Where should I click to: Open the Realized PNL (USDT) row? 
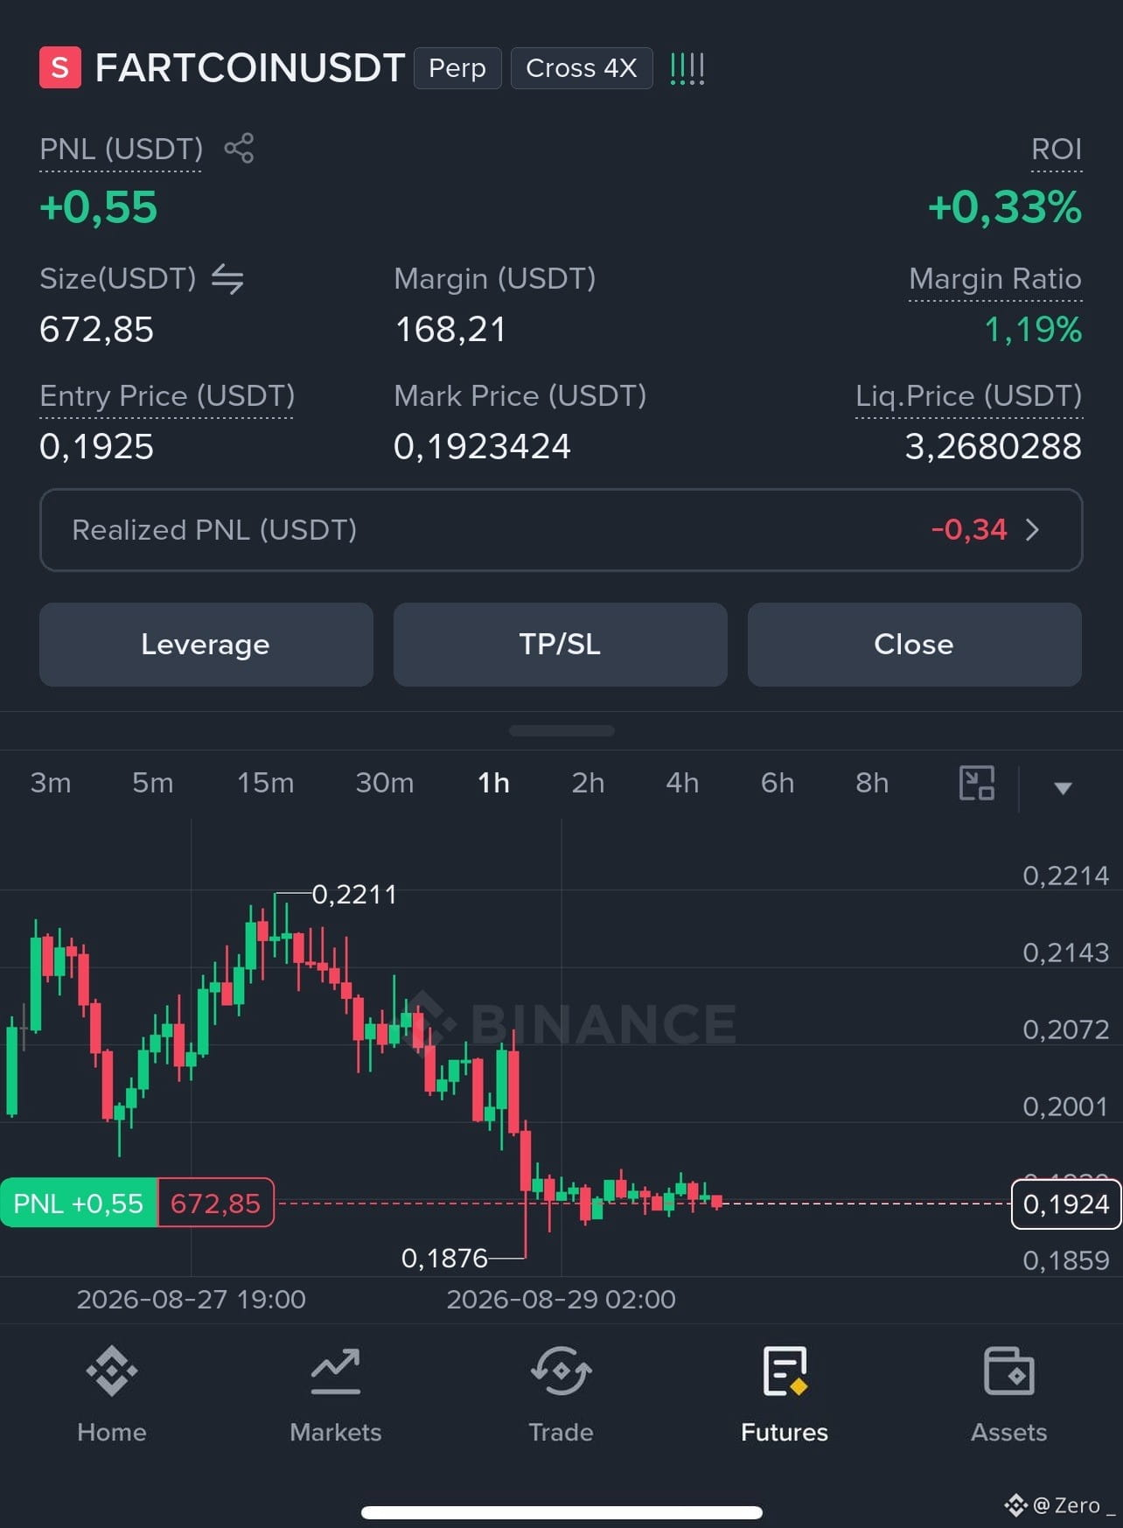coord(561,530)
